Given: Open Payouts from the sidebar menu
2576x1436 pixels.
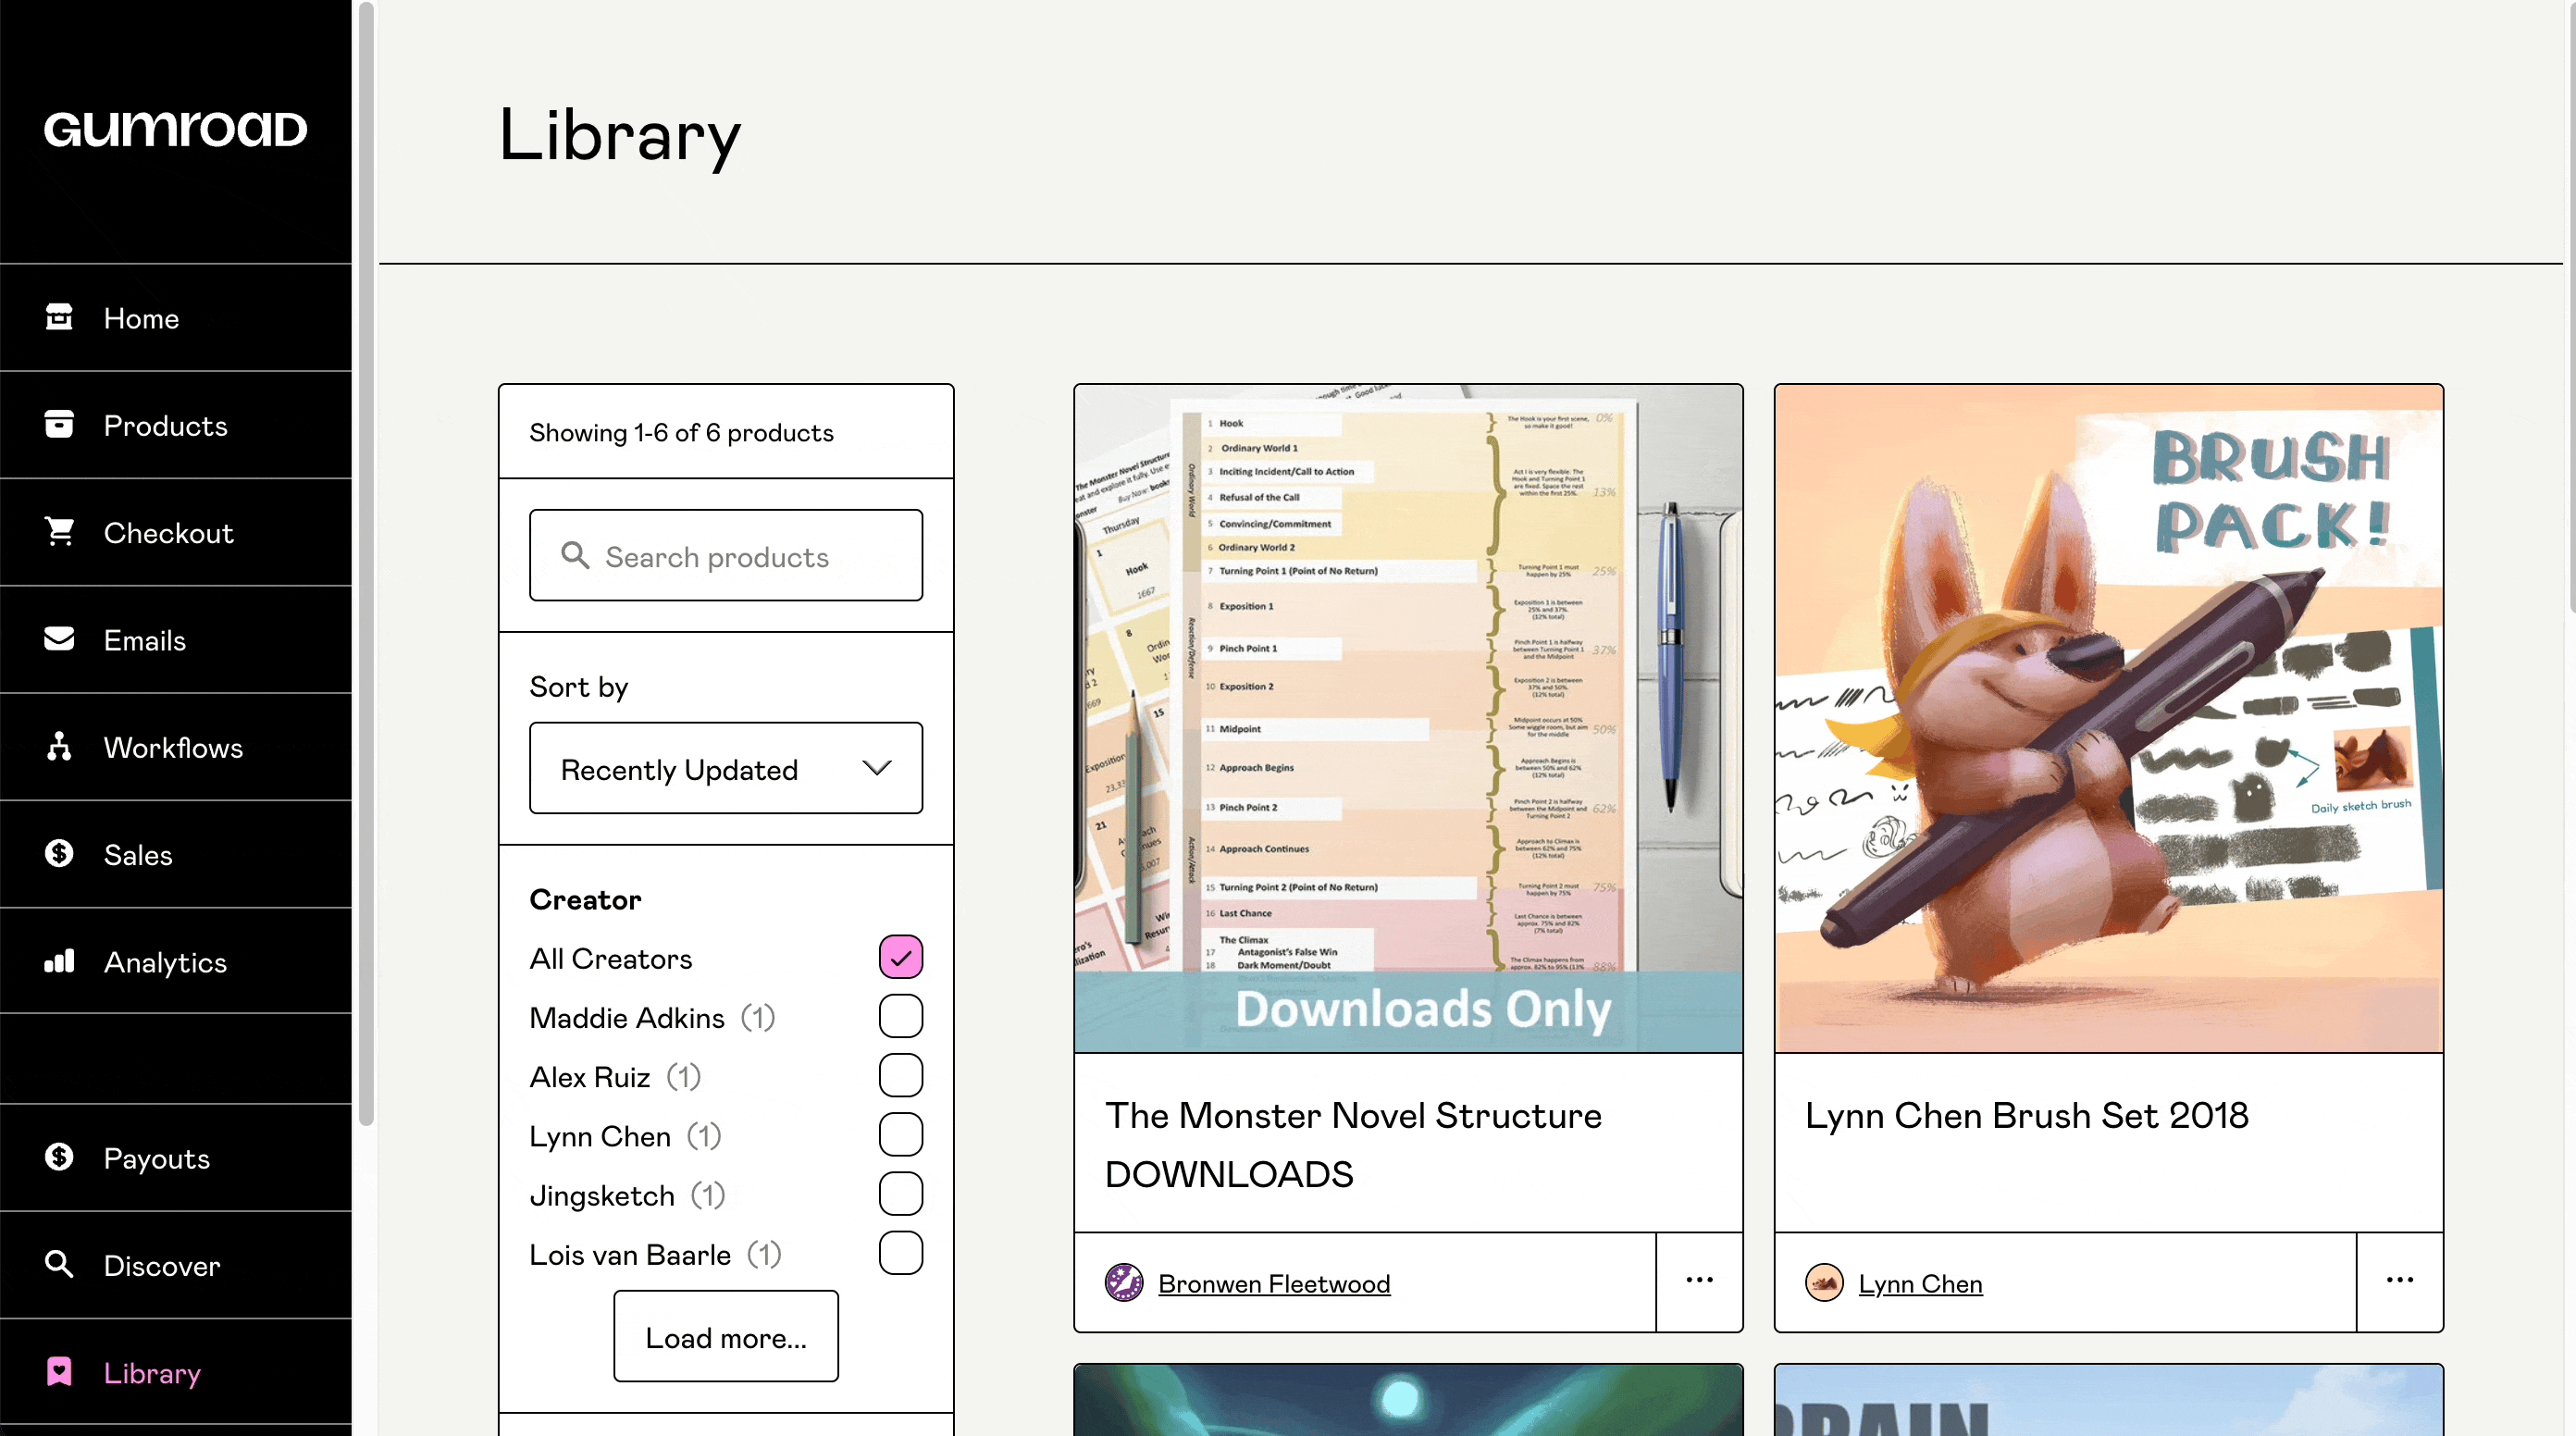Looking at the screenshot, I should tap(156, 1157).
